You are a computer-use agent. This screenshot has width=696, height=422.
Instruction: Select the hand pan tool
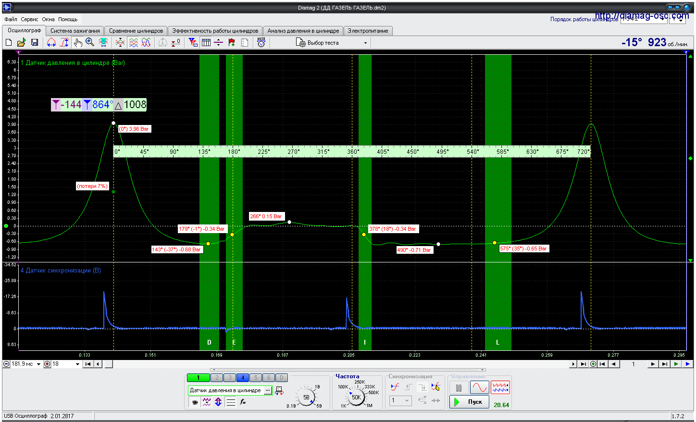coord(78,43)
